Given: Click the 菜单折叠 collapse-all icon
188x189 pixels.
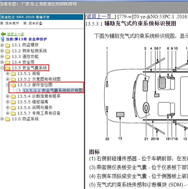Looking at the screenshot, I should 25,23.
